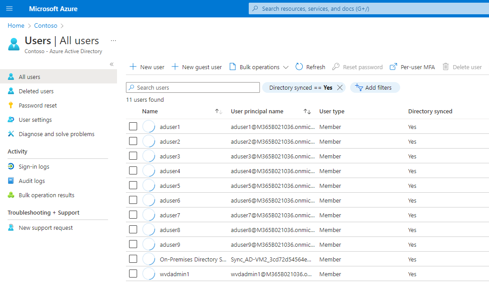Select the wvdadmin1 checkbox
Viewport: 489px width, 286px height.
coord(133,274)
